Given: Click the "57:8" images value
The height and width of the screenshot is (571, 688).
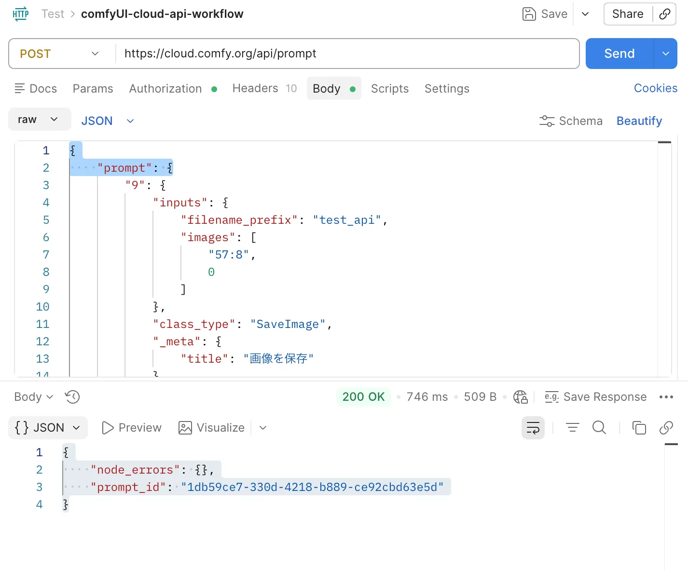Looking at the screenshot, I should [x=229, y=255].
